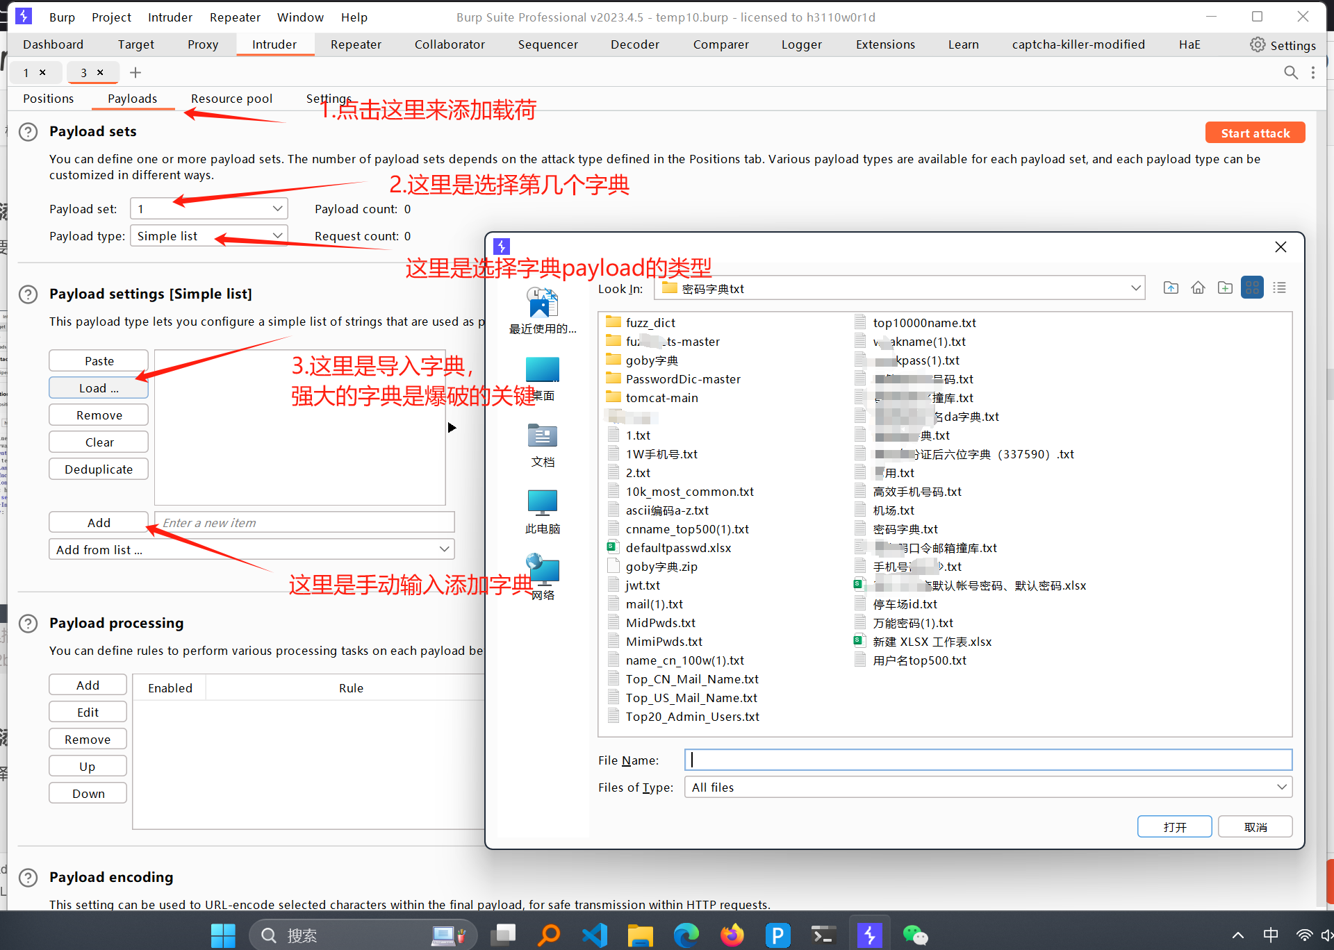The height and width of the screenshot is (950, 1334).
Task: Switch file dialog to details list view
Action: [x=1279, y=287]
